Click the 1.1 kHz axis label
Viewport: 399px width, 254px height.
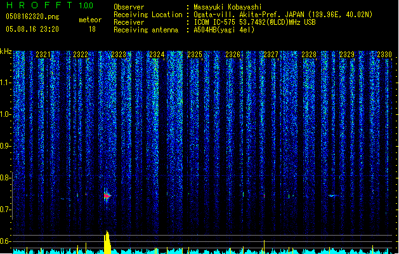(5, 83)
